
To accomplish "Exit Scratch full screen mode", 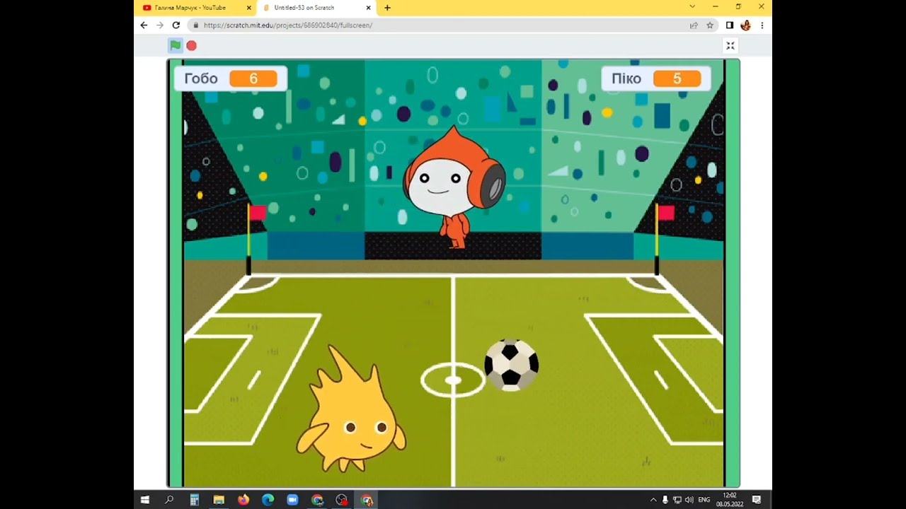I will [x=730, y=45].
